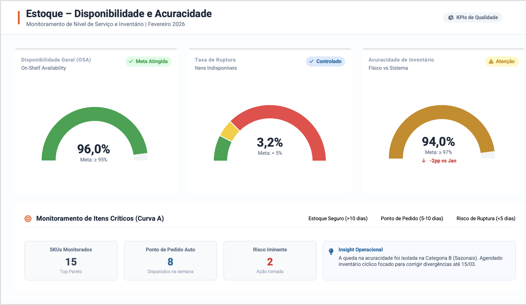This screenshot has width=526, height=305.
Task: Click the pie chart icon beside KPIs de Qualidade
Action: 451,18
